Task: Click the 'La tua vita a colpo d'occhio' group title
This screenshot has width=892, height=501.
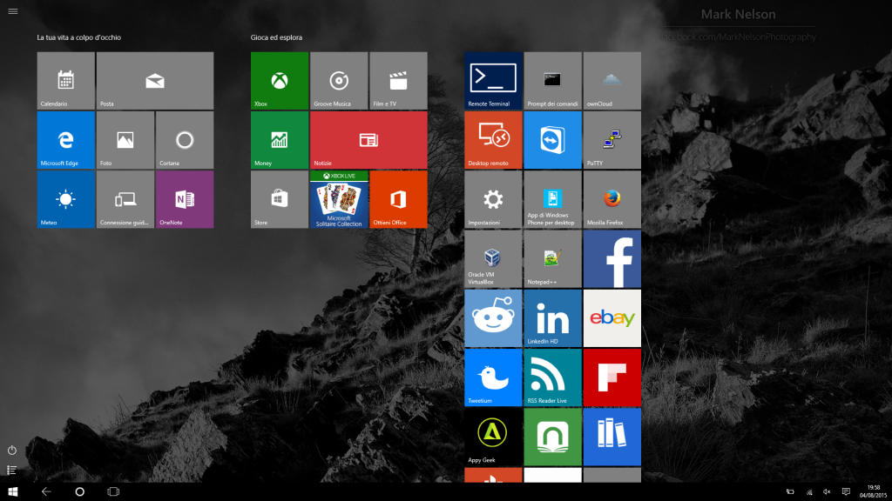Action: tap(79, 37)
